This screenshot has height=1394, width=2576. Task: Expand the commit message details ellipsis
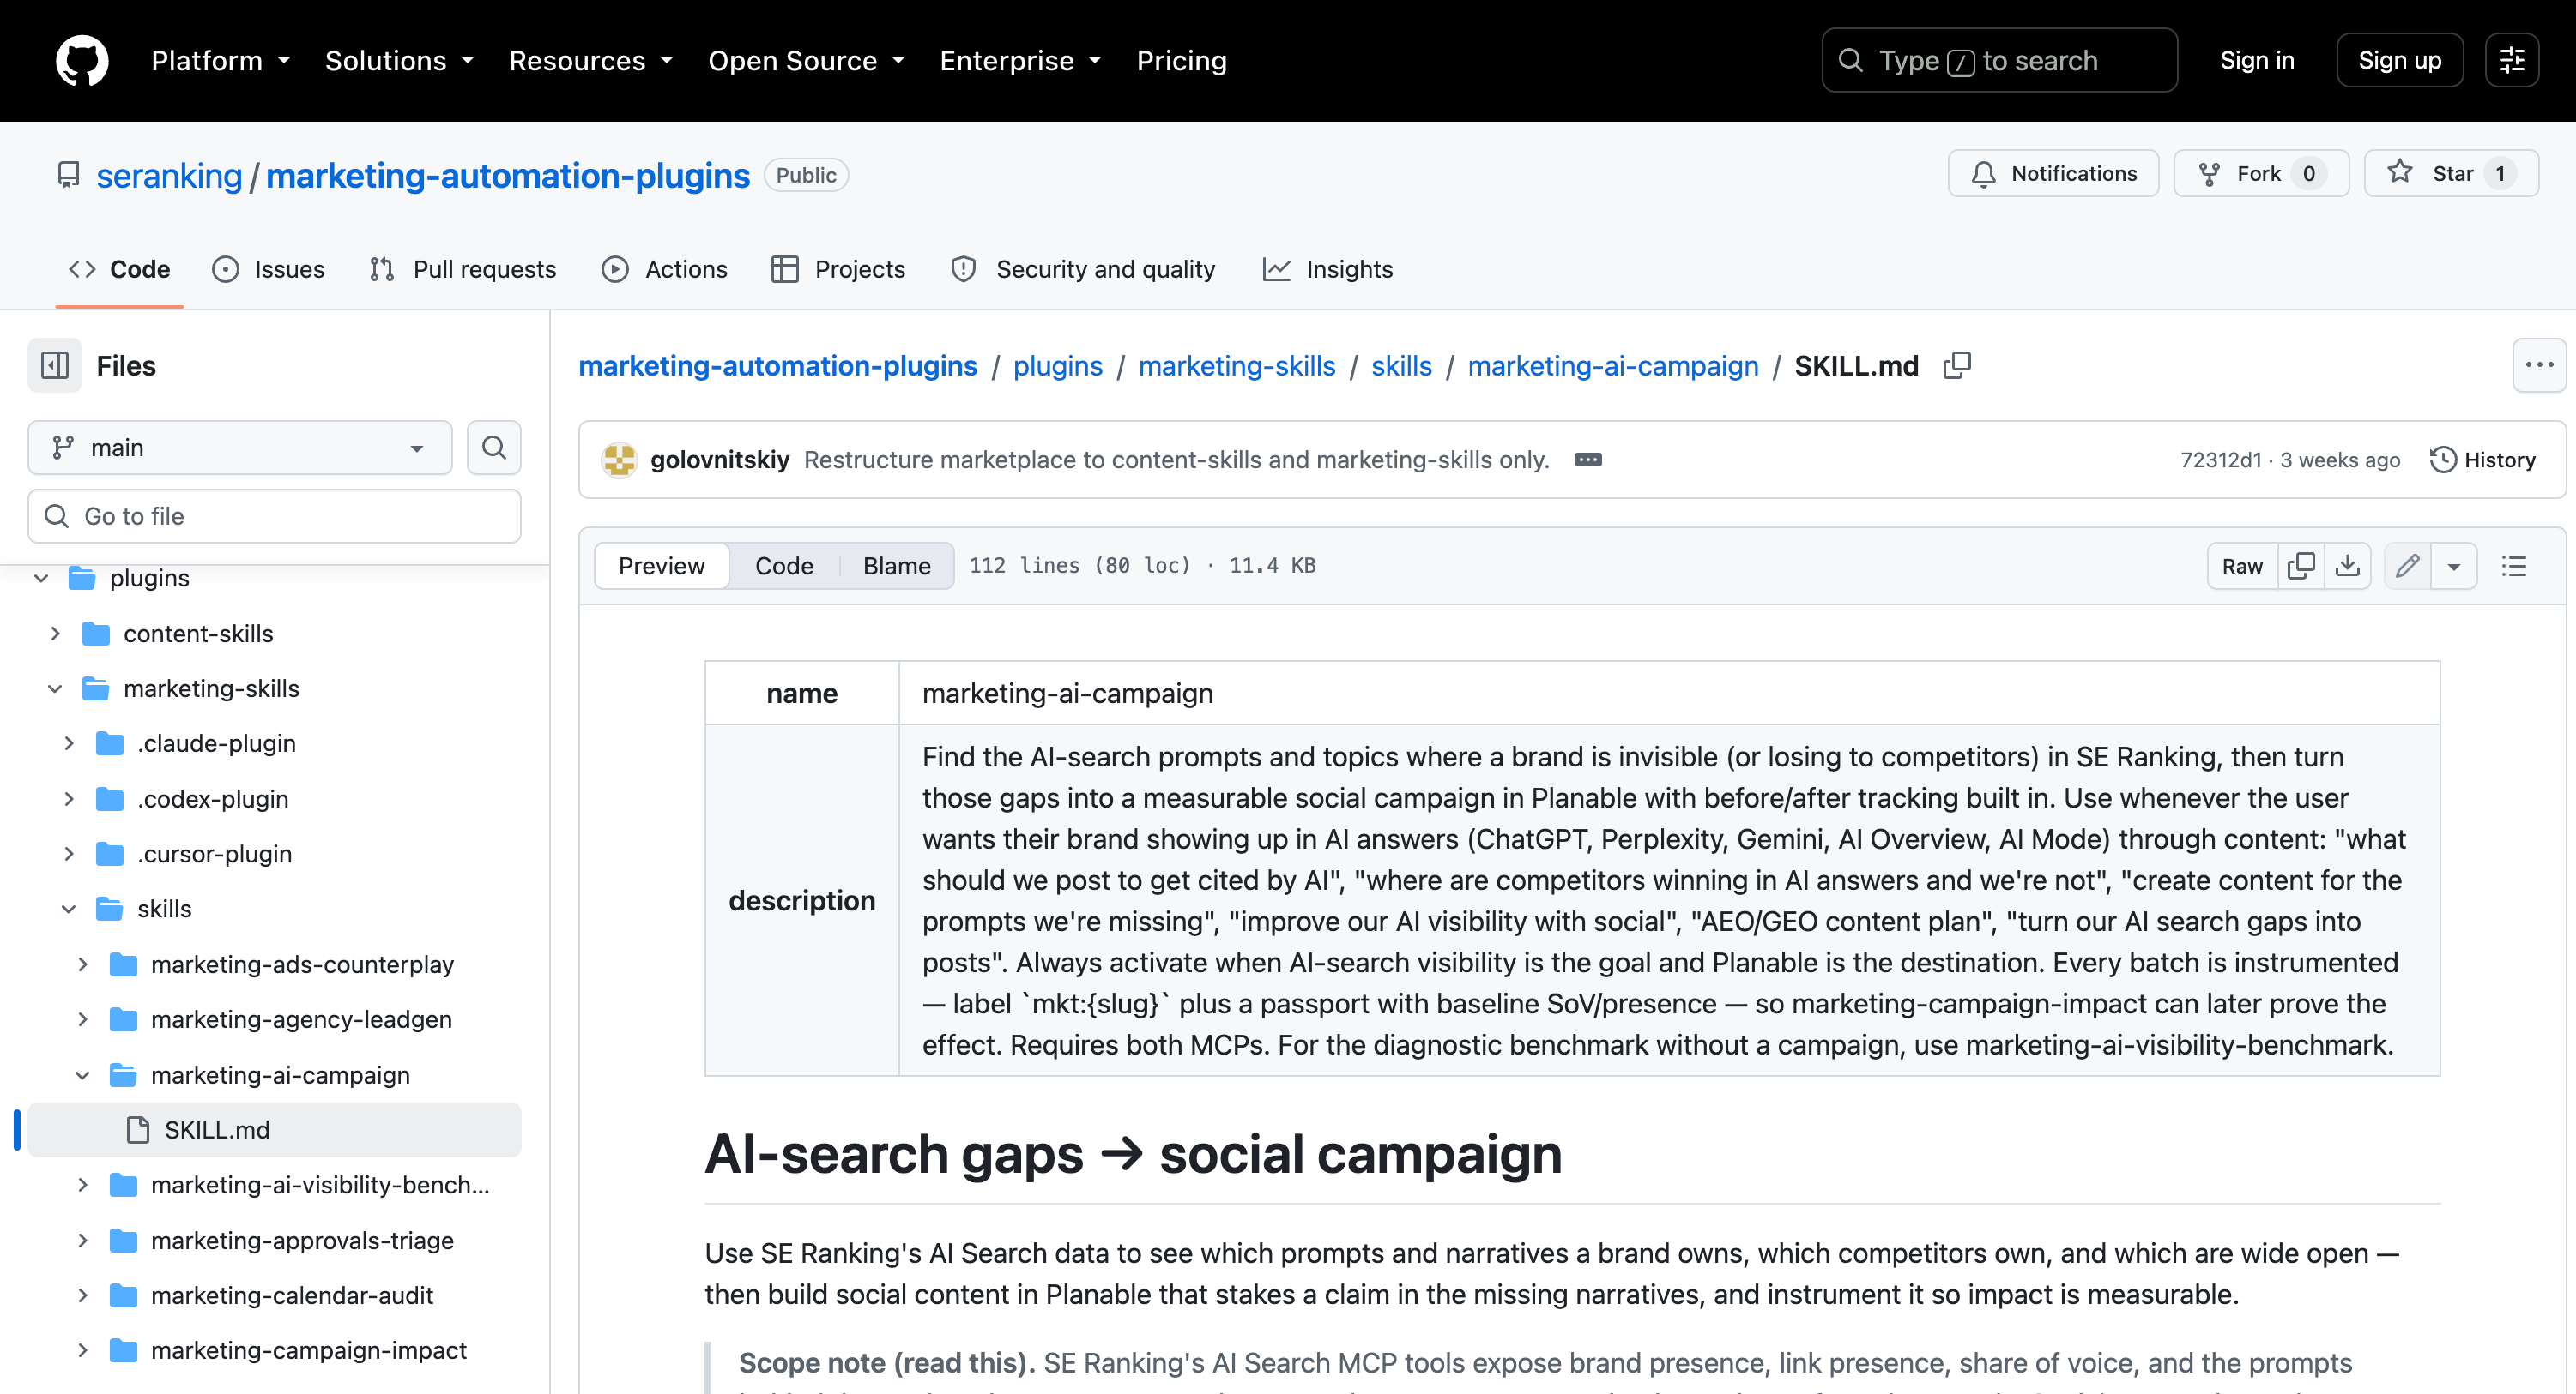1588,460
